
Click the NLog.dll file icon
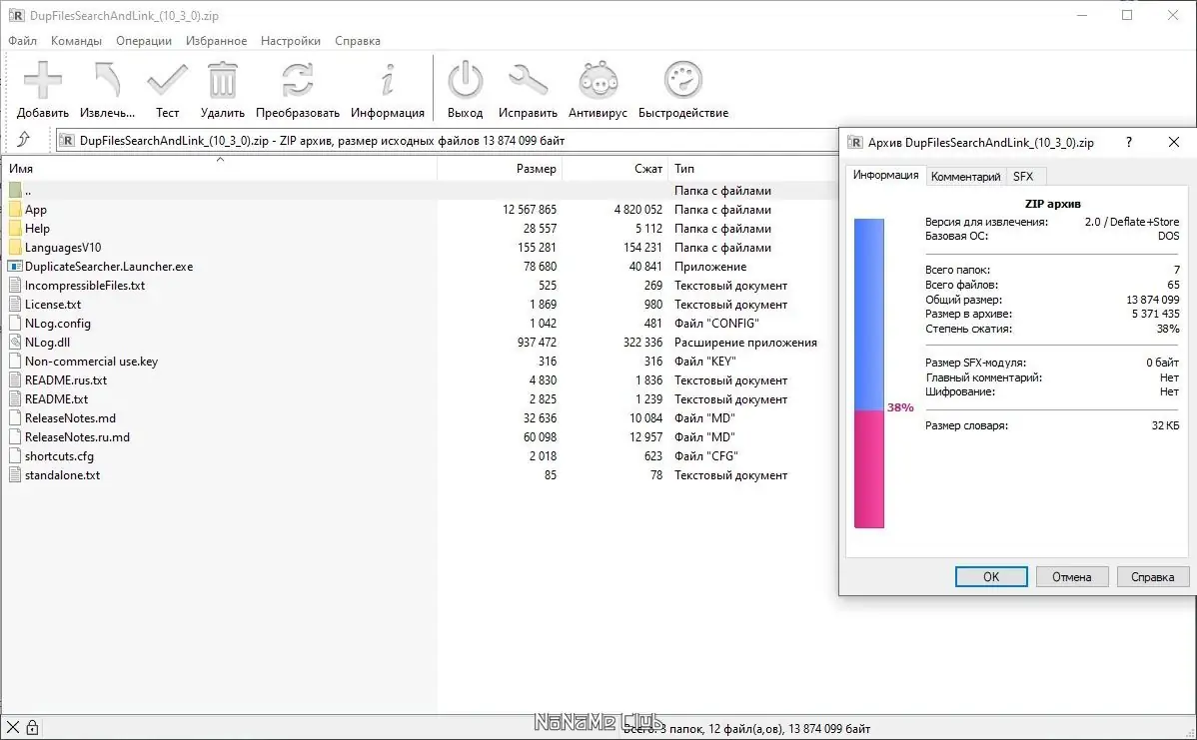click(x=15, y=342)
